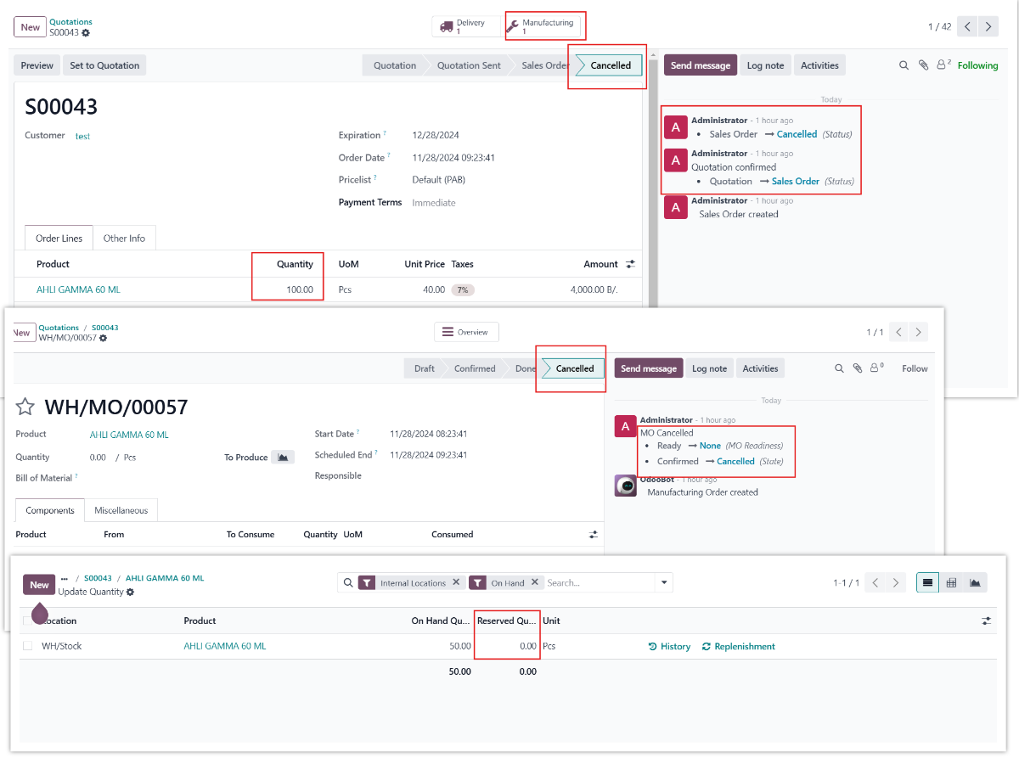Open attachments paperclip in sales order chatter
This screenshot has height=764, width=1019.
pyautogui.click(x=923, y=65)
